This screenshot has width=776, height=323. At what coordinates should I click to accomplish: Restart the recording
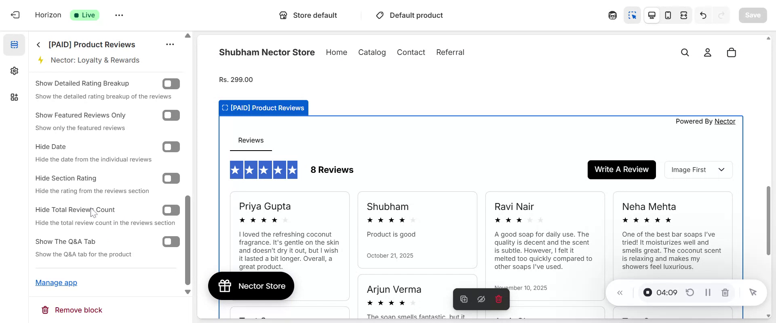tap(690, 292)
